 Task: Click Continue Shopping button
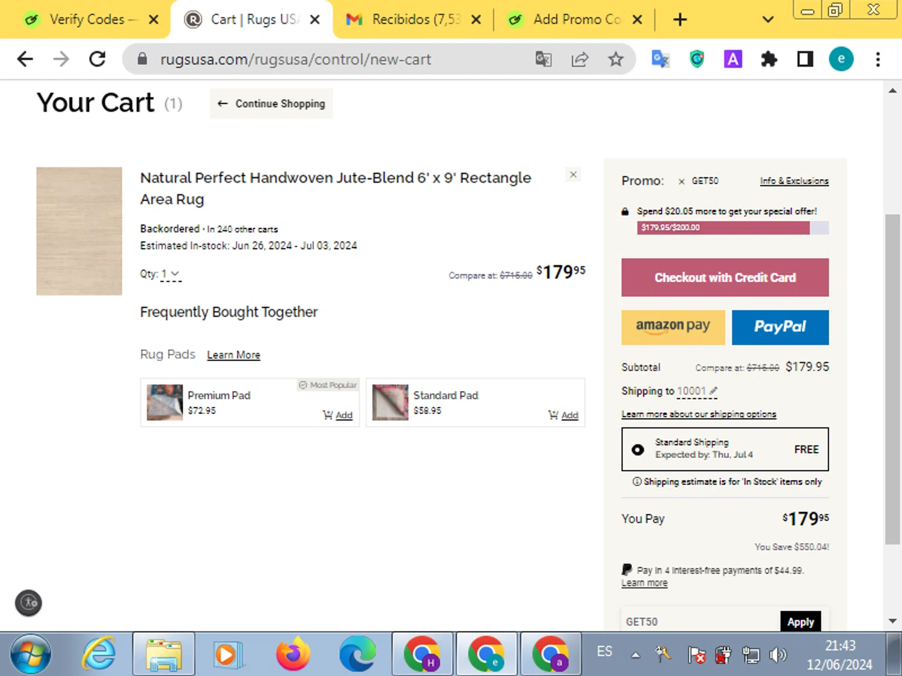[x=271, y=103]
